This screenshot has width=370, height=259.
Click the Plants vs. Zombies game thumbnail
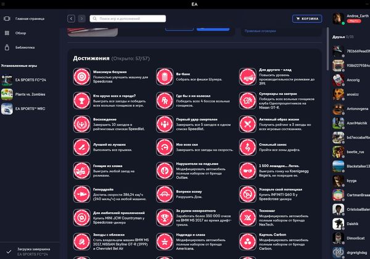[x=7, y=94]
